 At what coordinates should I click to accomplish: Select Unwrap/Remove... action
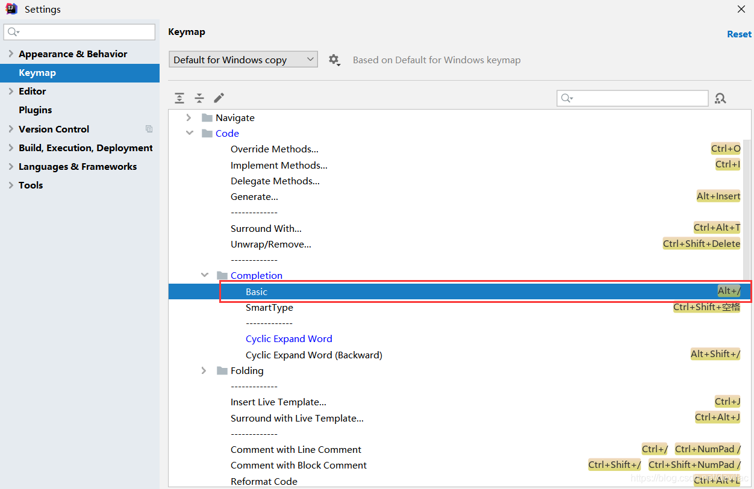coord(271,244)
